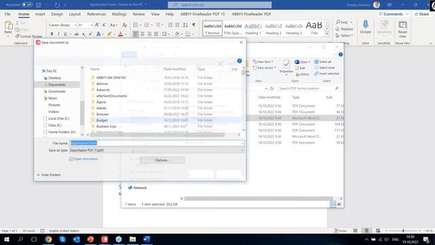The image size is (435, 245).
Task: Open the Select dropdown in Editing group
Action: pos(345,35)
